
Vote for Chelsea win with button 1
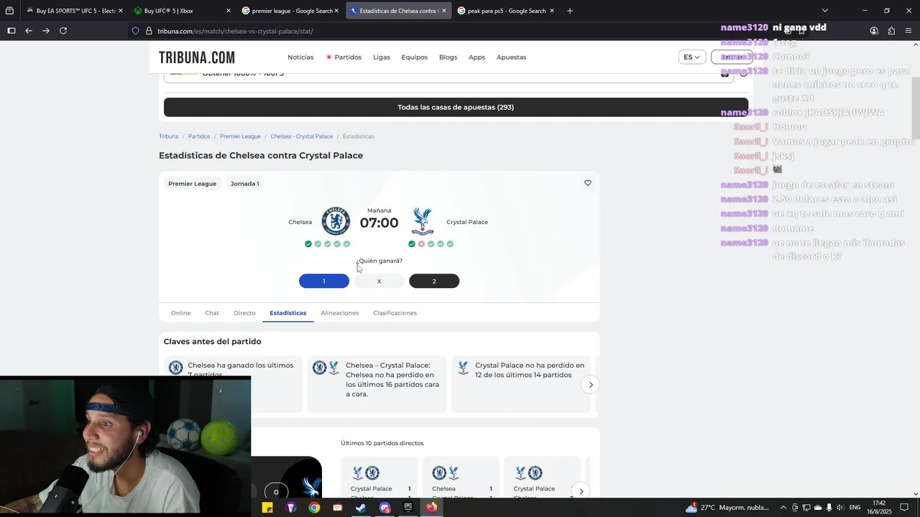[x=324, y=281]
